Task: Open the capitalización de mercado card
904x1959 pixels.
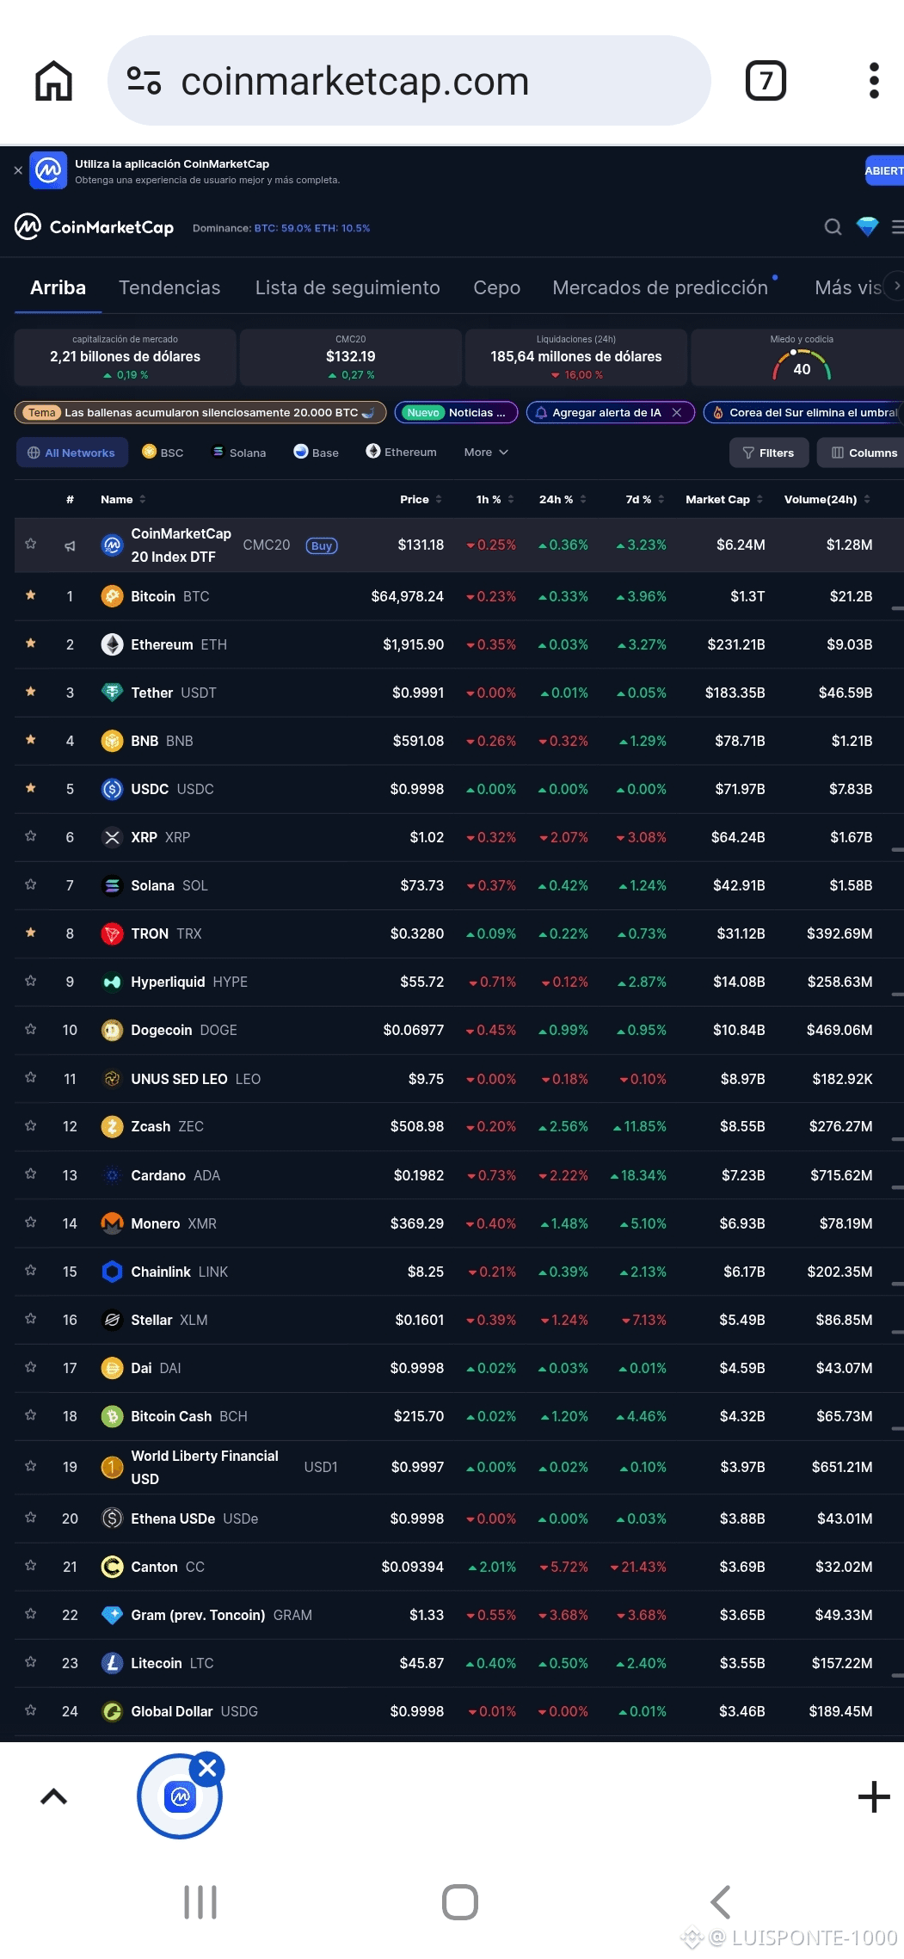Action: pyautogui.click(x=125, y=357)
